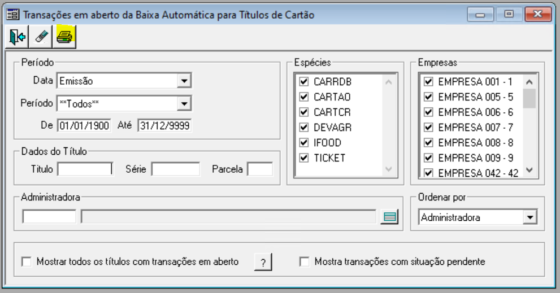The width and height of the screenshot is (560, 293).
Task: Click the eraser clear-fields icon
Action: (x=41, y=37)
